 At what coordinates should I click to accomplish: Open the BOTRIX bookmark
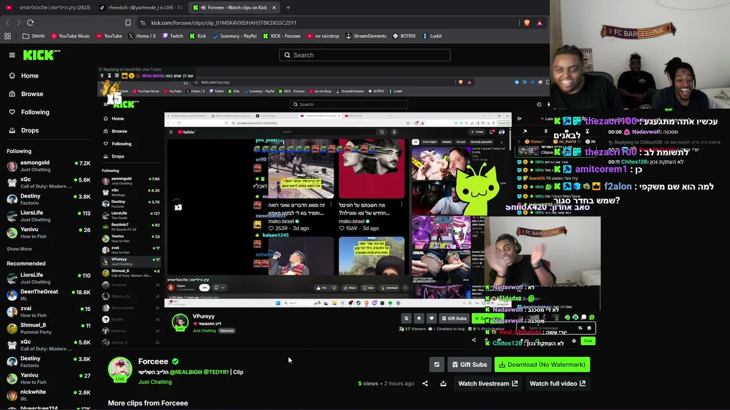click(404, 36)
